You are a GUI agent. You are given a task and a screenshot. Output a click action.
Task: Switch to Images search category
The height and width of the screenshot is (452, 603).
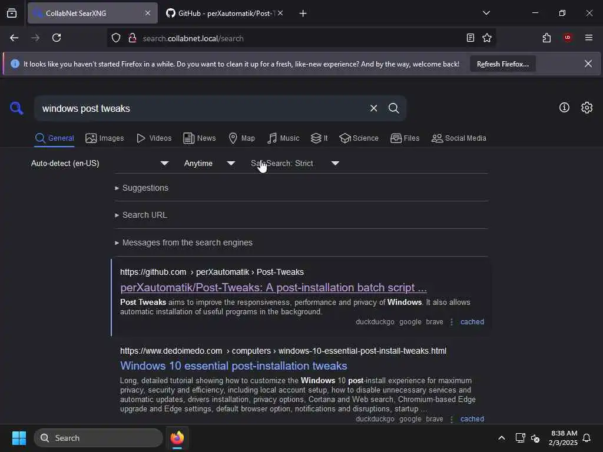(x=105, y=138)
